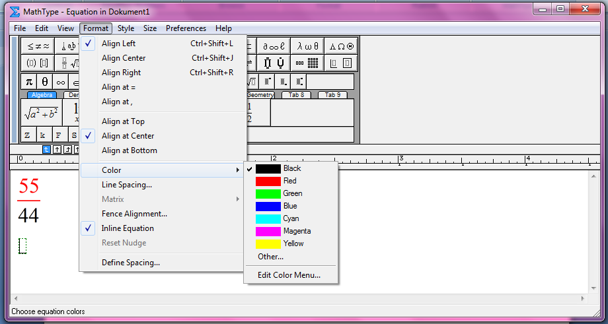The height and width of the screenshot is (324, 608).
Task: Open the relational symbols palette (≤≠≈)
Action: [x=38, y=46]
